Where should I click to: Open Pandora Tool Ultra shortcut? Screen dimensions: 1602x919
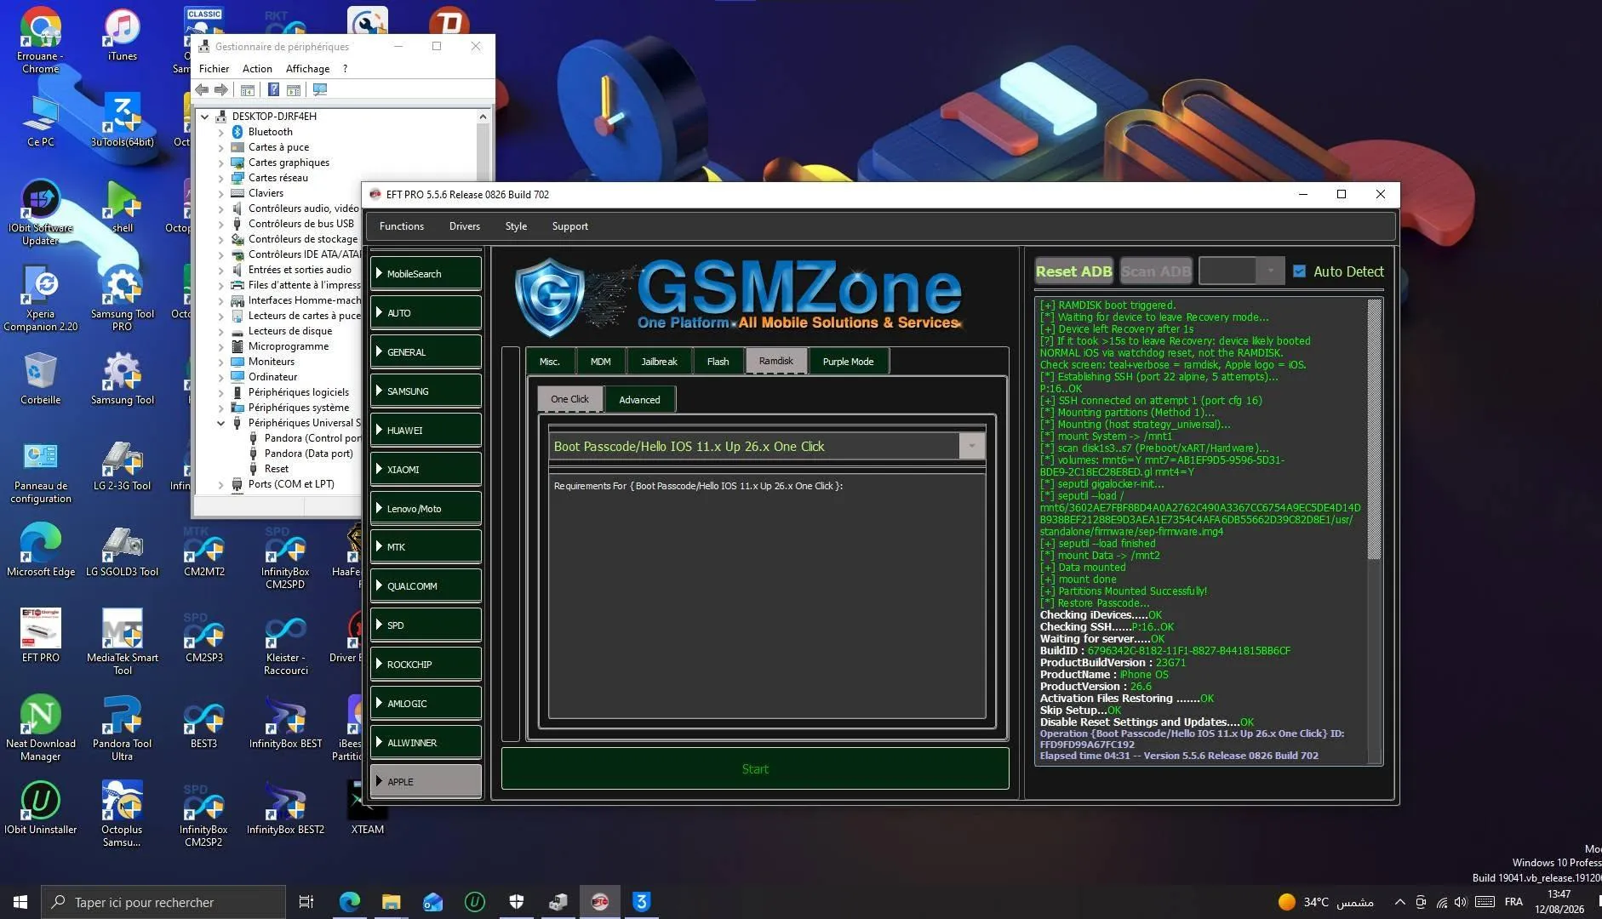coord(122,728)
